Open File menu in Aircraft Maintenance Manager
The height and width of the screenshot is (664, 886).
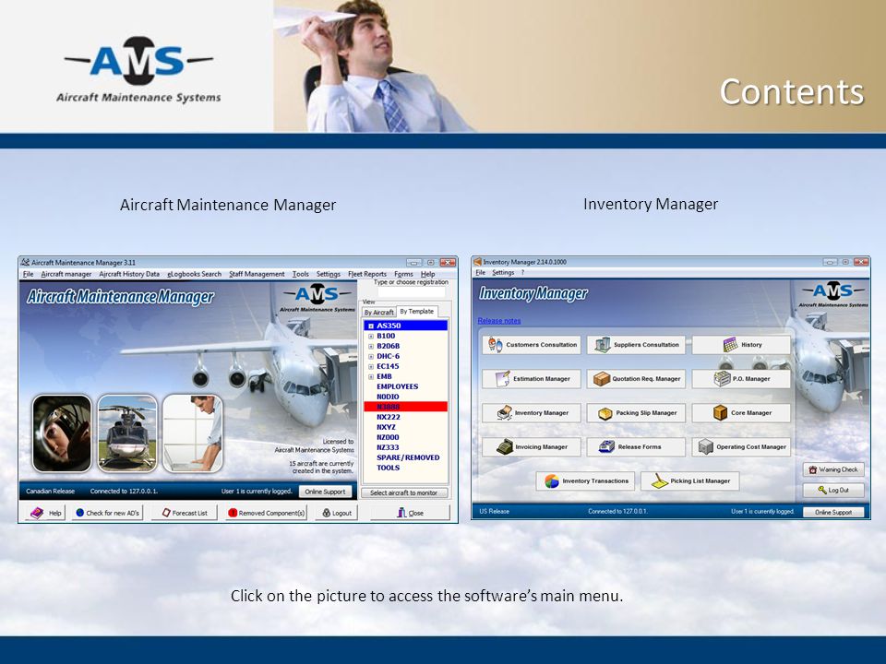point(29,274)
